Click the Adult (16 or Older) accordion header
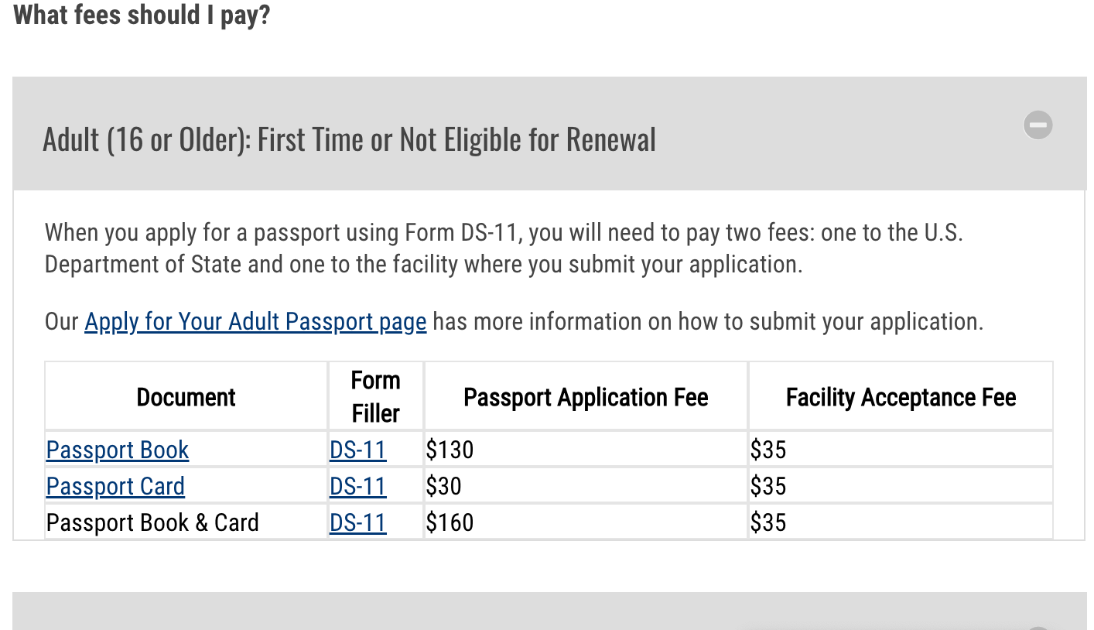Viewport: 1094px width, 630px height. 349,140
